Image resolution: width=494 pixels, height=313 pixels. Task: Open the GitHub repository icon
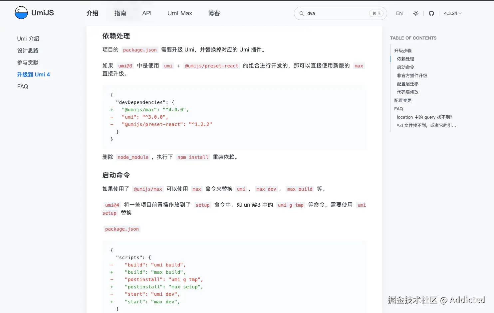tap(431, 13)
